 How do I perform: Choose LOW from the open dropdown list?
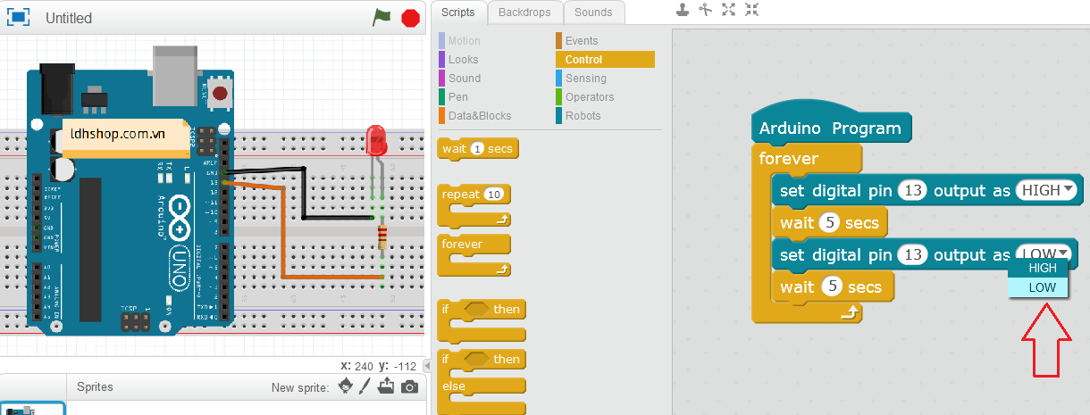1037,287
